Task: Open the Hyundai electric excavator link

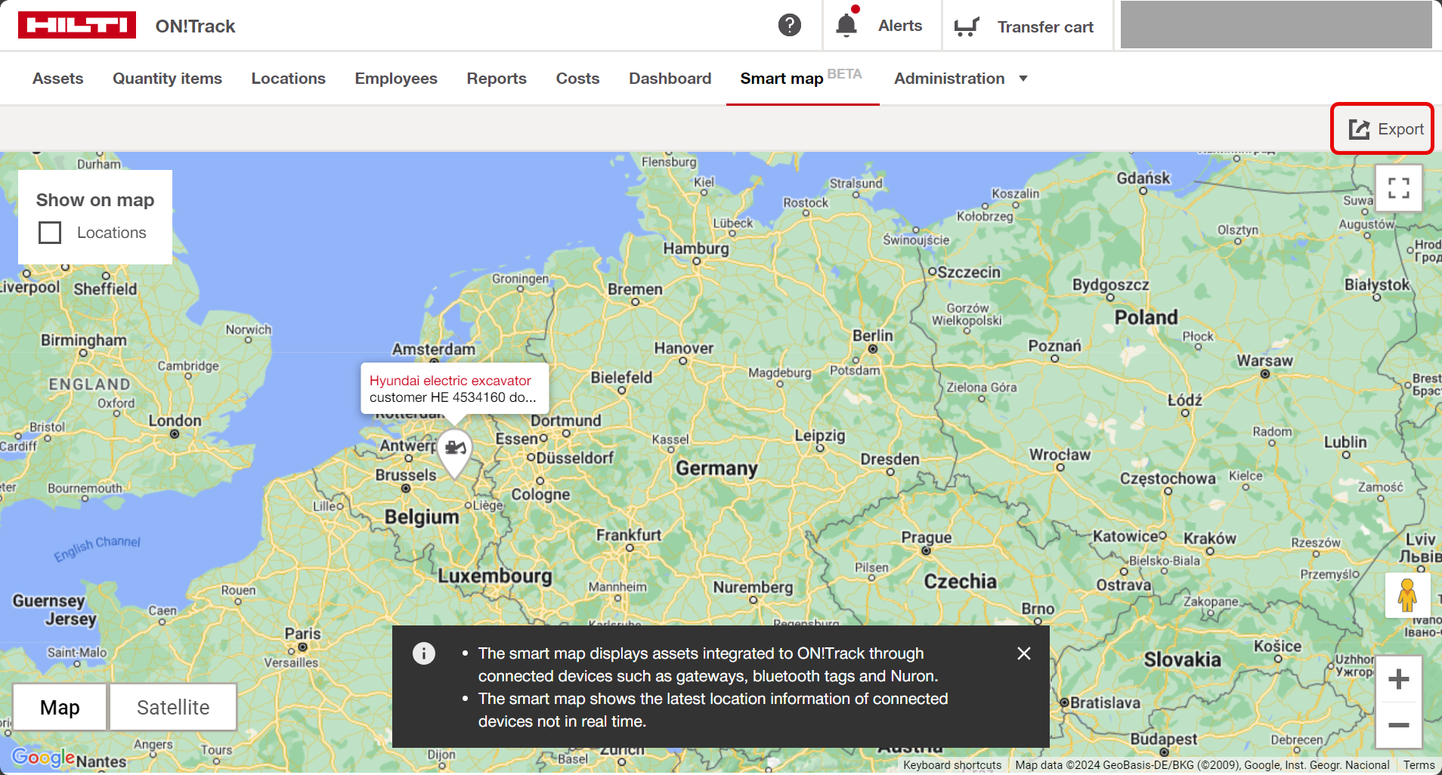Action: point(450,381)
